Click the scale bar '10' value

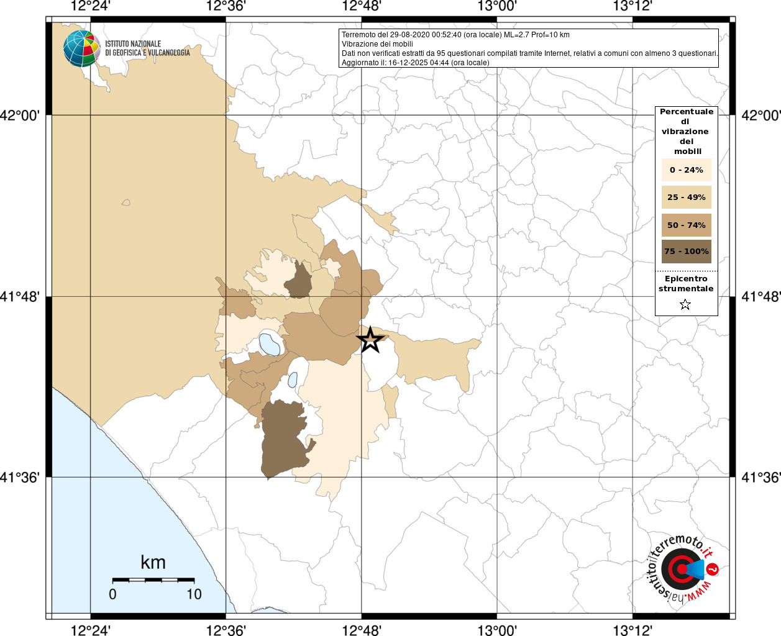[194, 594]
